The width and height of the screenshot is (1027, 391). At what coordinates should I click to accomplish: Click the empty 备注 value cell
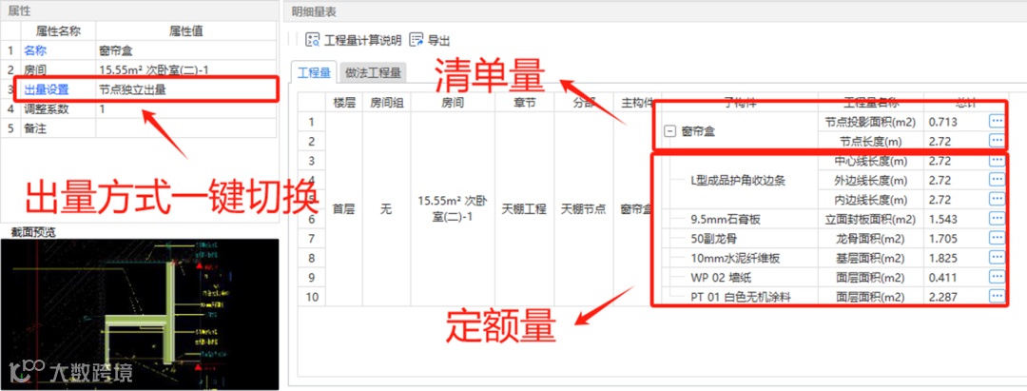tap(186, 128)
